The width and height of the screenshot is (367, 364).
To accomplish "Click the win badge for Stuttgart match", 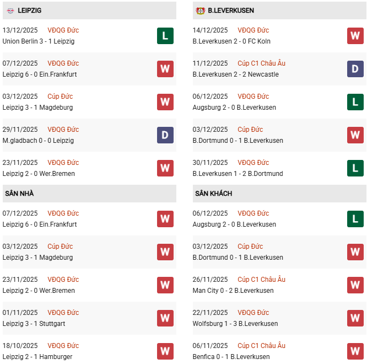I will tap(165, 318).
